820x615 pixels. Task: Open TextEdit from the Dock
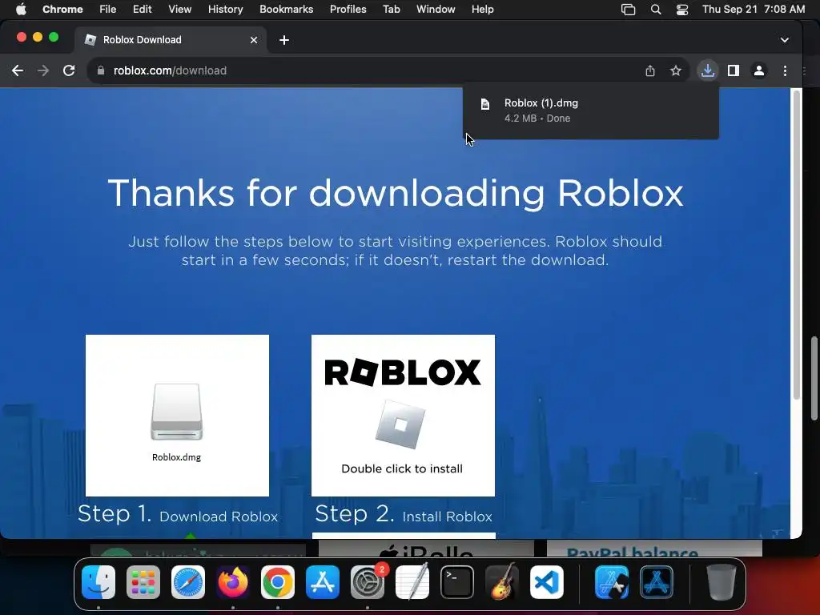[412, 582]
